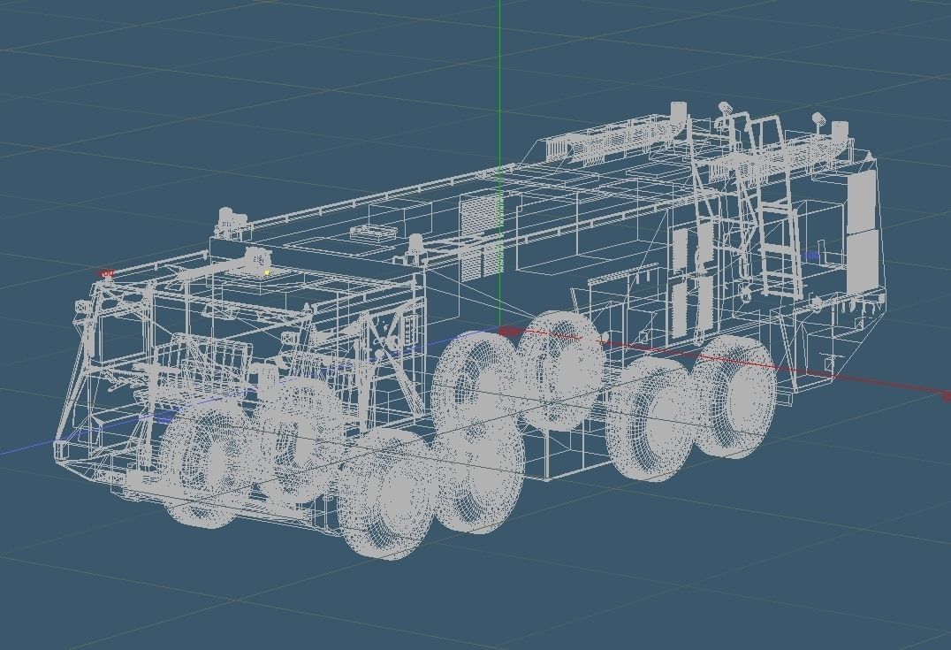
Task: Select the yellow highlighted vertex on cab roof
Action: pos(266,272)
